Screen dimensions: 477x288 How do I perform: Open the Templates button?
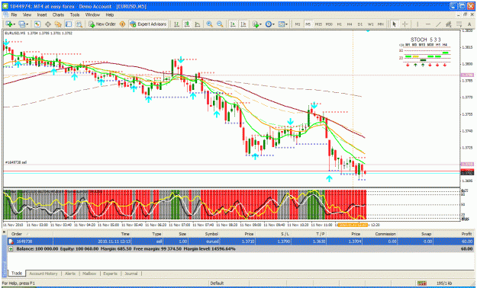tap(282, 24)
